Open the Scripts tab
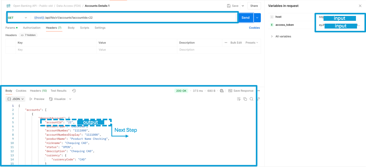This screenshot has width=366, height=167. coord(84,28)
